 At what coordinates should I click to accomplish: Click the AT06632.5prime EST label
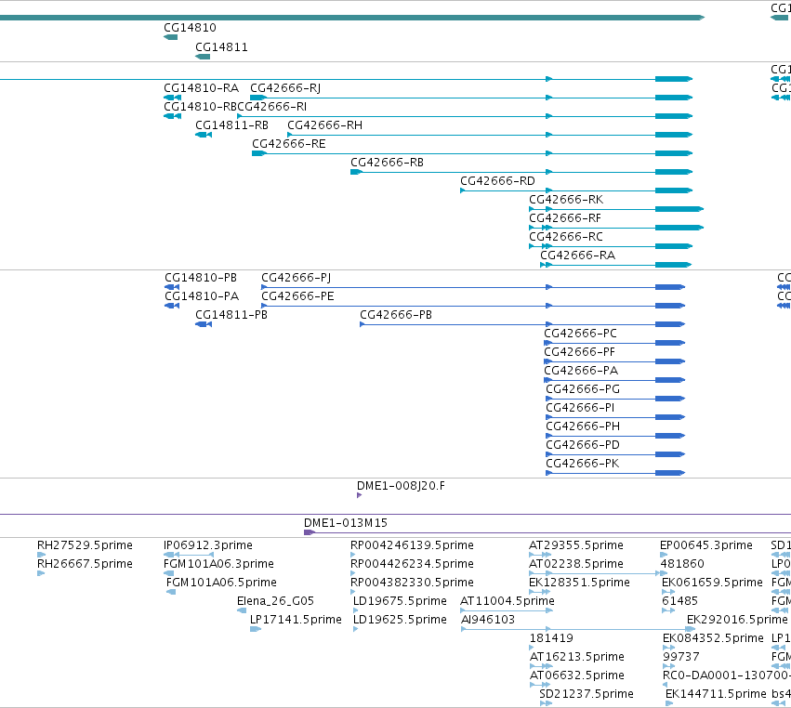point(577,675)
